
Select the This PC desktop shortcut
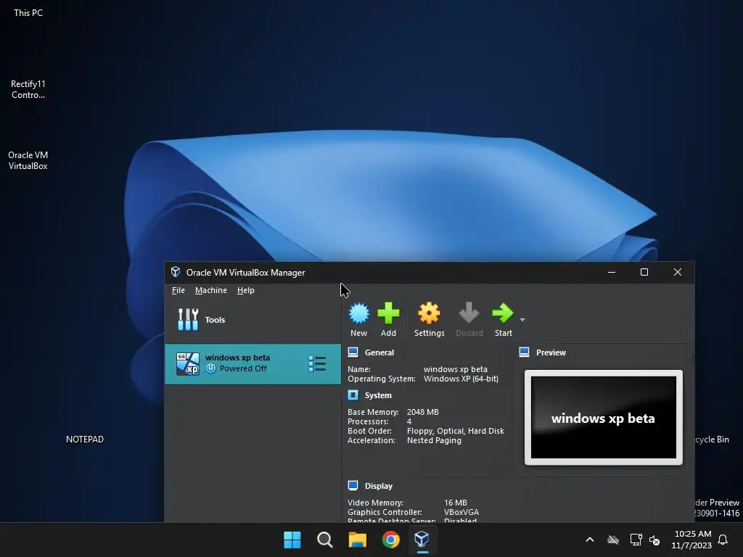click(x=28, y=13)
